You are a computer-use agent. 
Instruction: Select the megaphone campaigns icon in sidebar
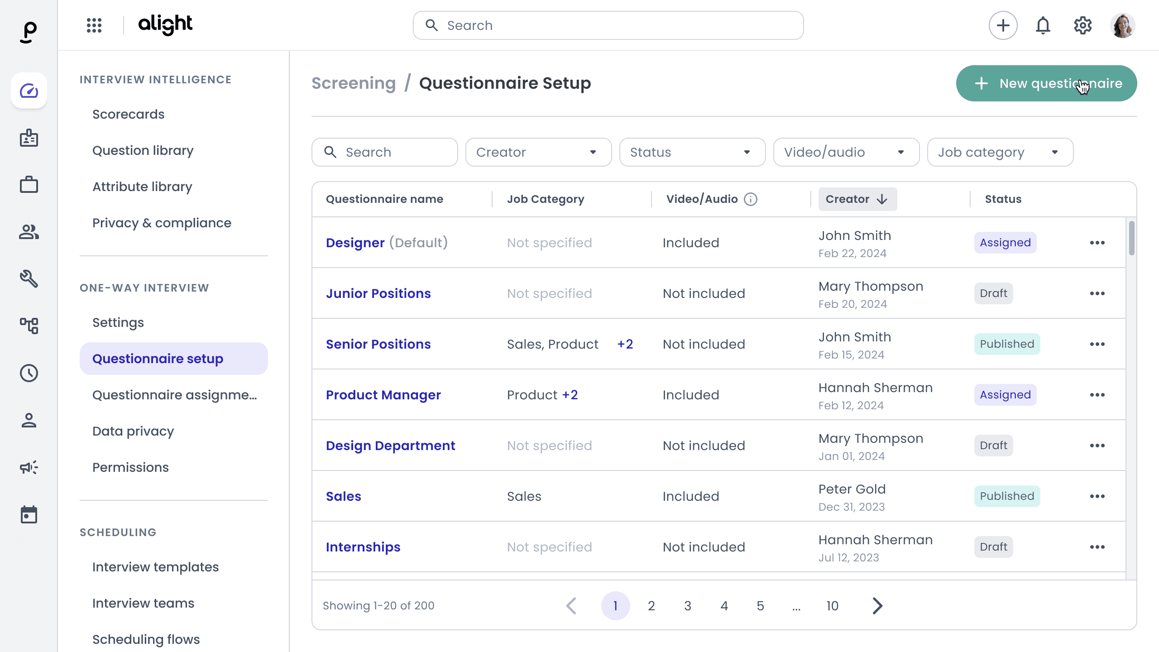[29, 467]
